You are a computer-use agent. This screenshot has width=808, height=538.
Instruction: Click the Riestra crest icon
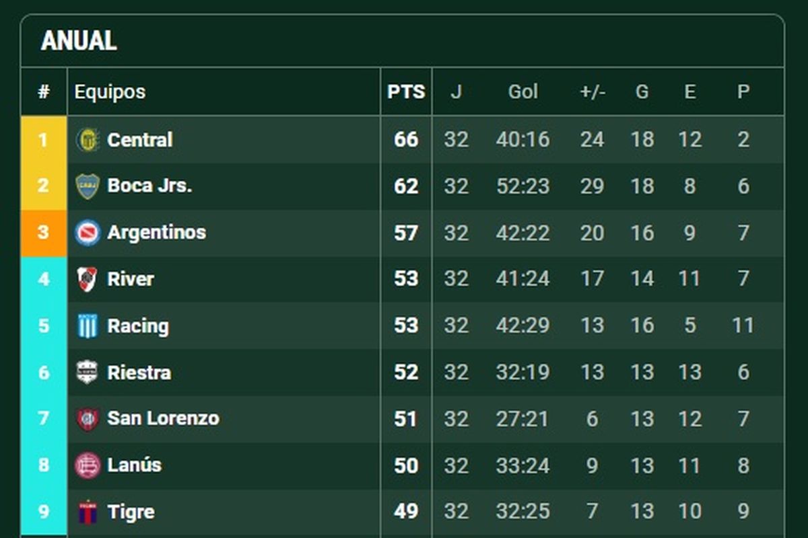tap(88, 372)
